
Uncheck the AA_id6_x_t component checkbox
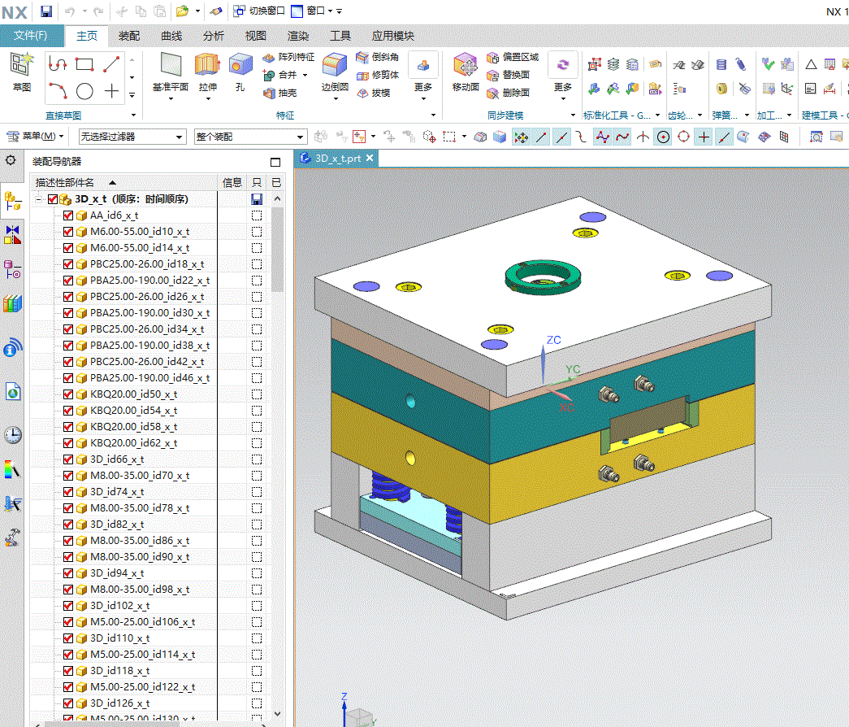[x=68, y=215]
